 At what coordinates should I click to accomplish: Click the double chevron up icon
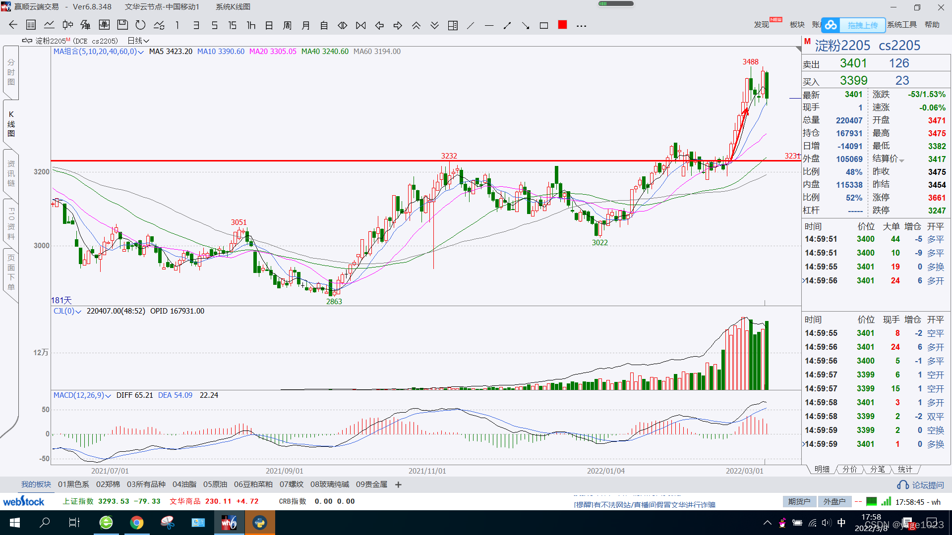(x=416, y=25)
